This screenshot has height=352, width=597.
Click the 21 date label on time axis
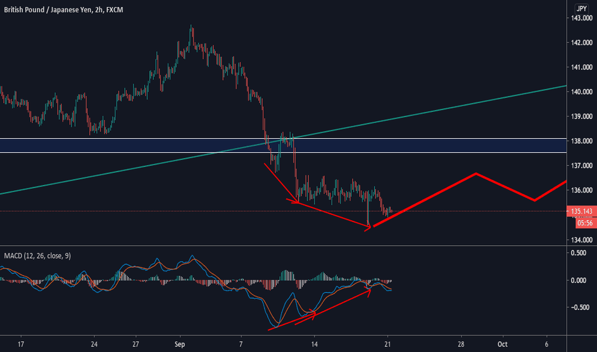(388, 344)
